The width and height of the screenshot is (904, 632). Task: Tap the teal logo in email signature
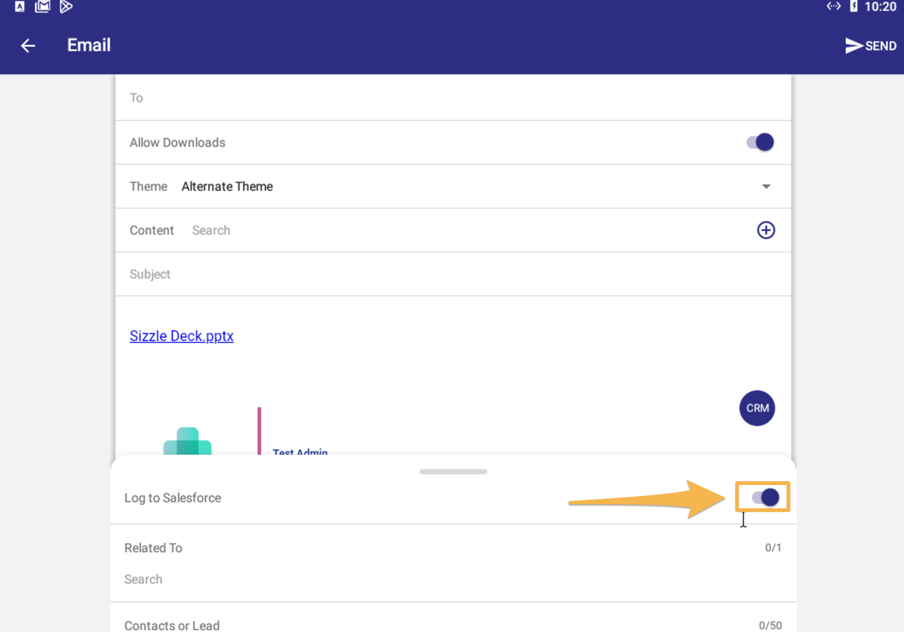click(187, 441)
